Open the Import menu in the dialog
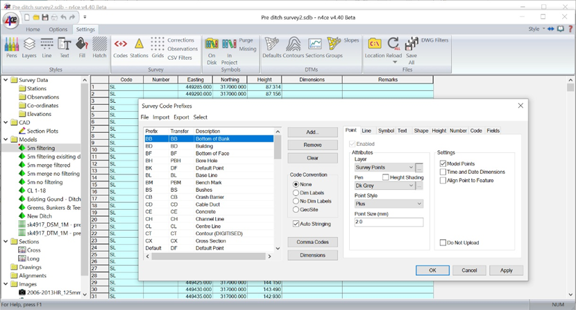This screenshot has width=576, height=310. pos(161,117)
